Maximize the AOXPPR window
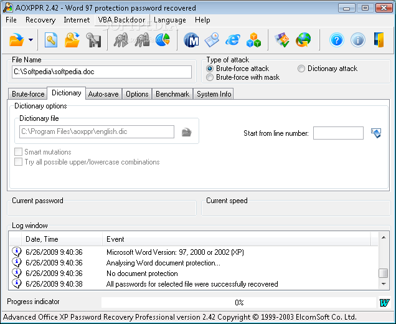Viewport: 396px width, 324px height. pyautogui.click(x=365, y=8)
